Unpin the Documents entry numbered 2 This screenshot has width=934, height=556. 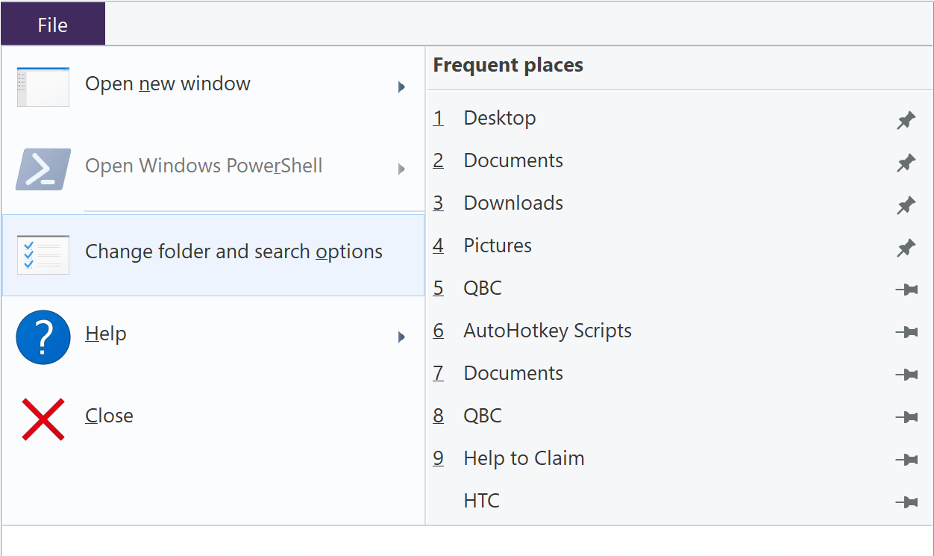[906, 162]
